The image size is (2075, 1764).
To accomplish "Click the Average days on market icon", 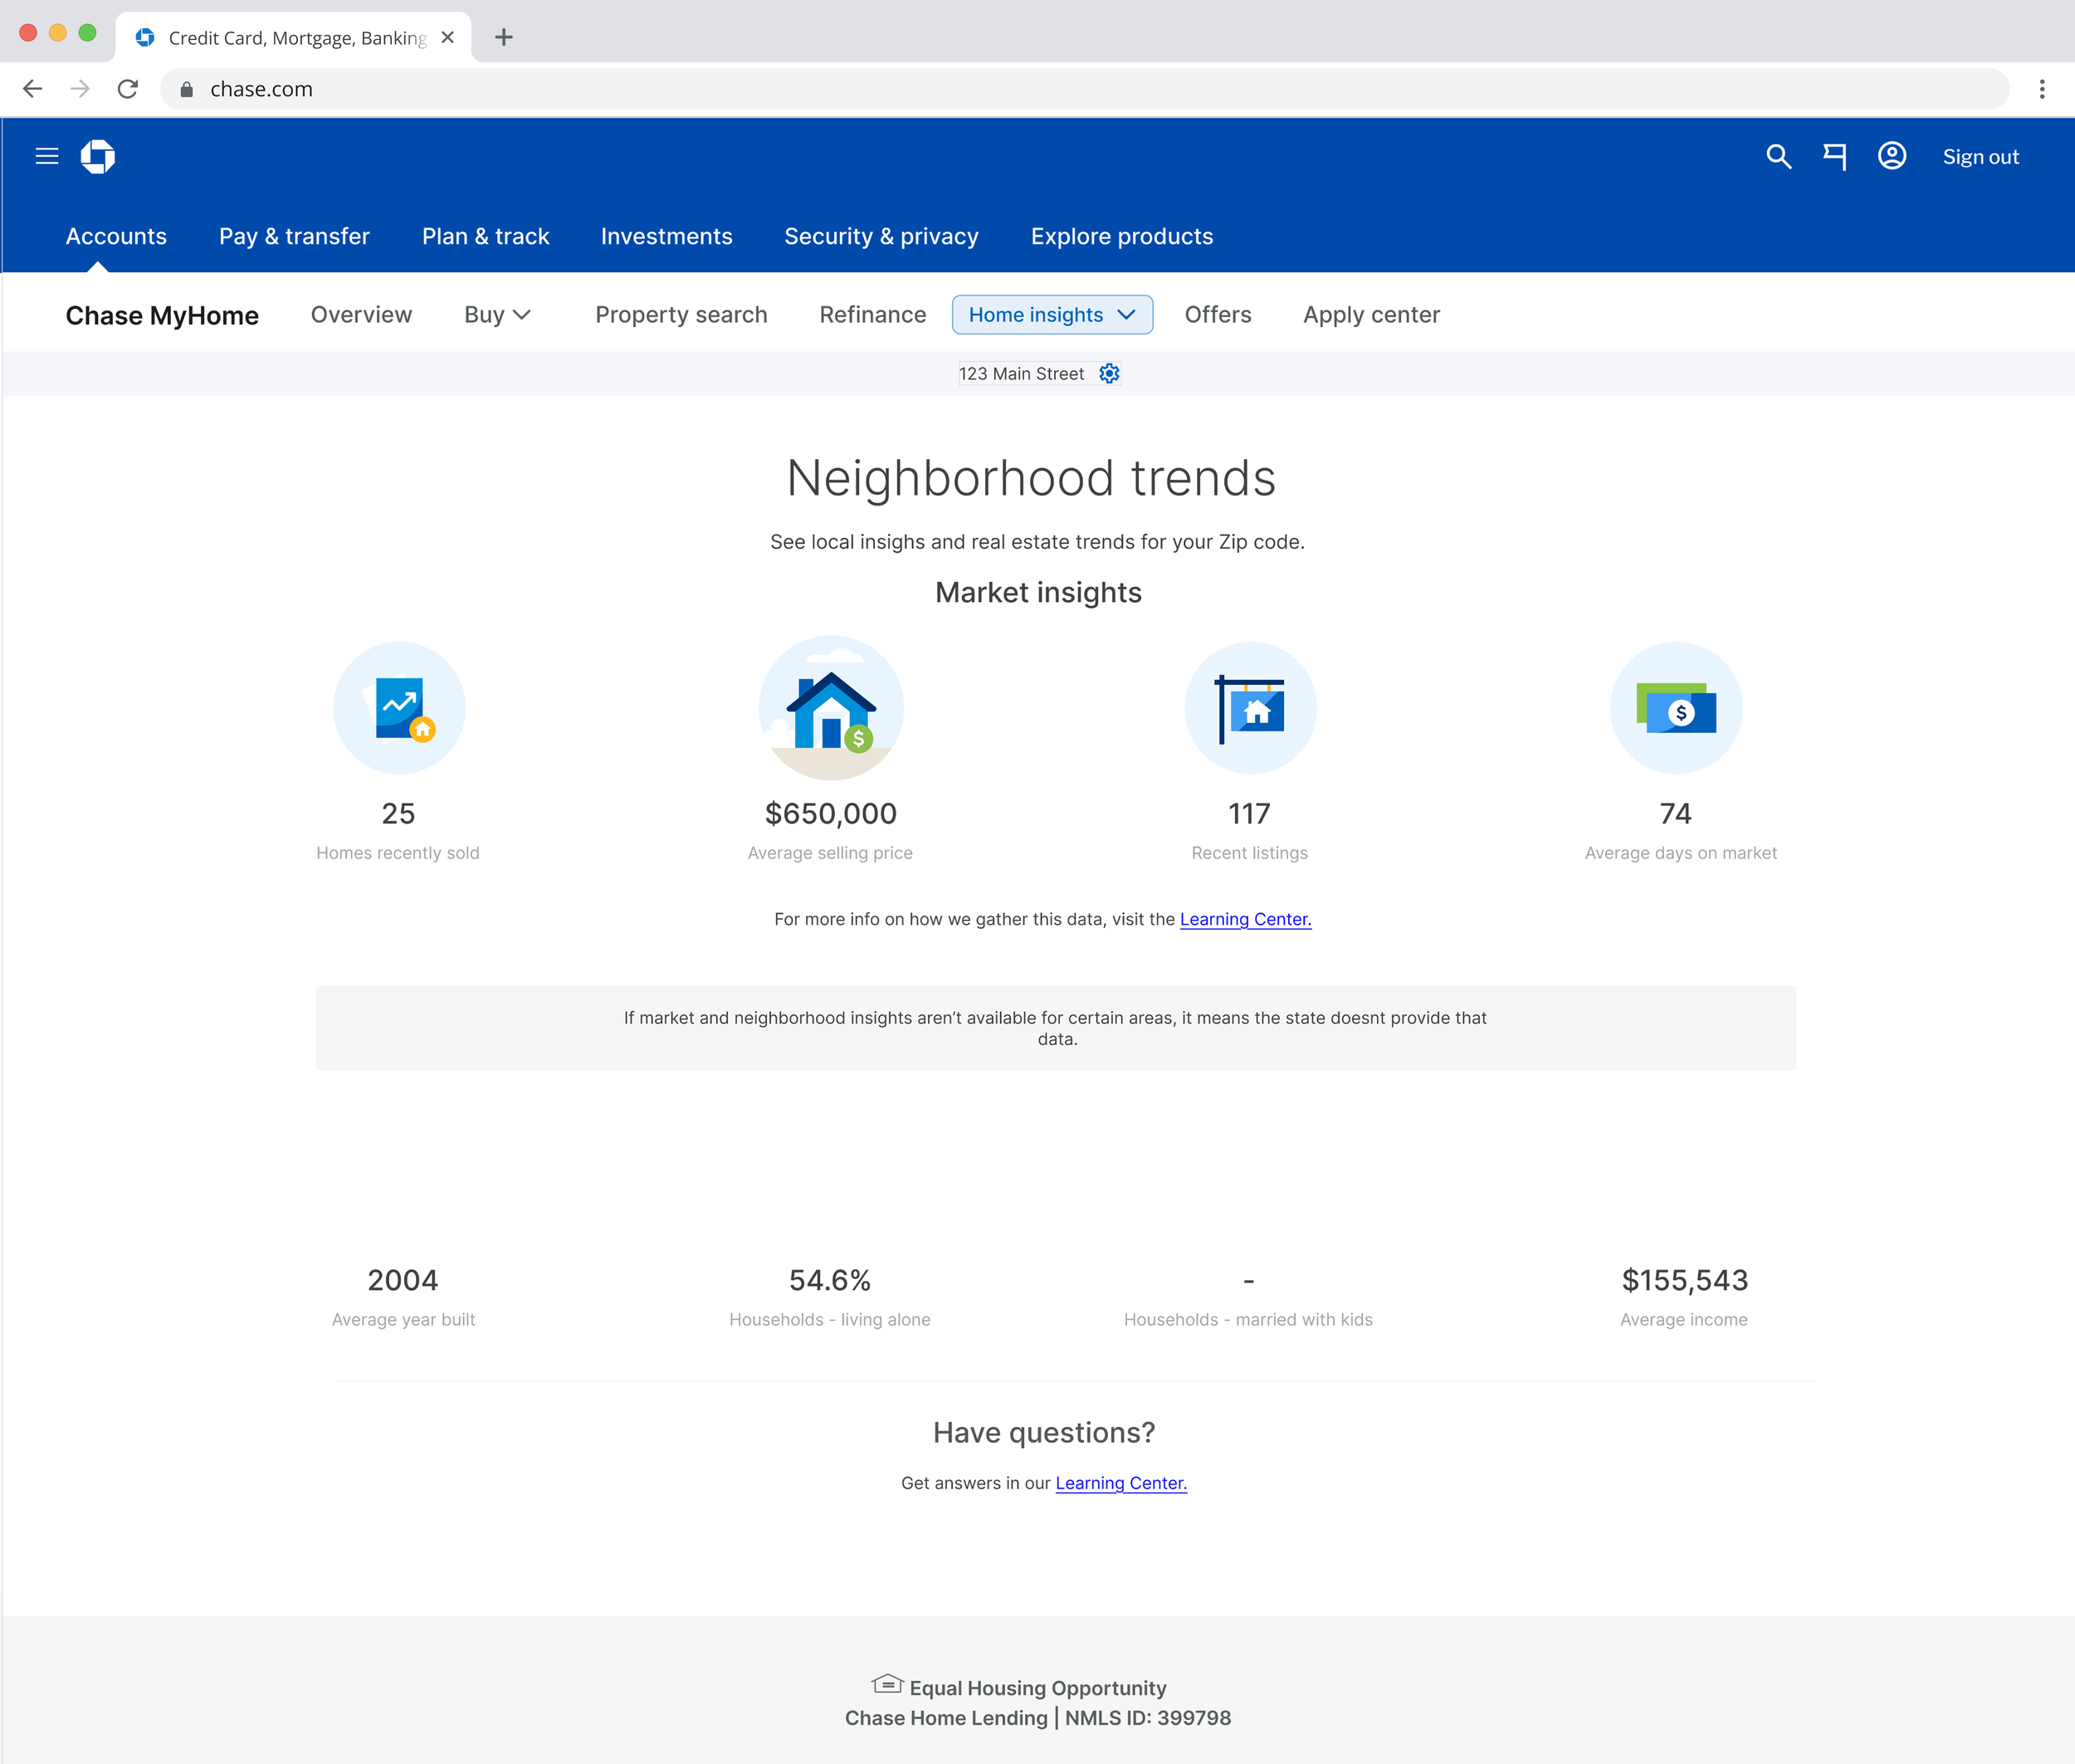I will pyautogui.click(x=1676, y=708).
